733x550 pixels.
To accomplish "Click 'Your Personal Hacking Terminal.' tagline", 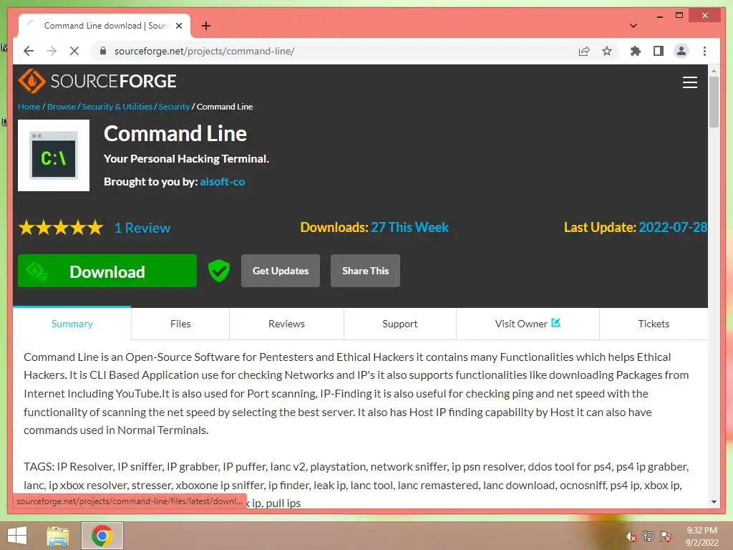I will point(187,159).
